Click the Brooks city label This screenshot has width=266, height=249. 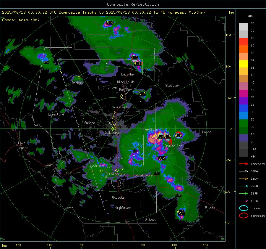(x=210, y=207)
